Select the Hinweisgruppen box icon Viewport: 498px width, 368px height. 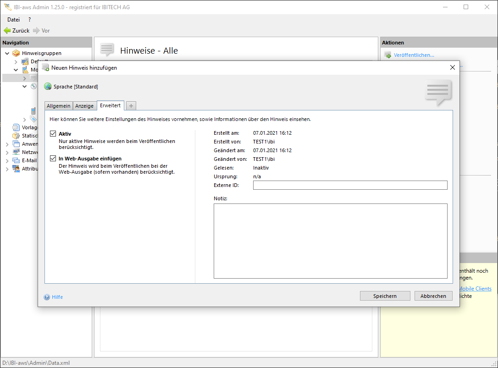[x=17, y=53]
